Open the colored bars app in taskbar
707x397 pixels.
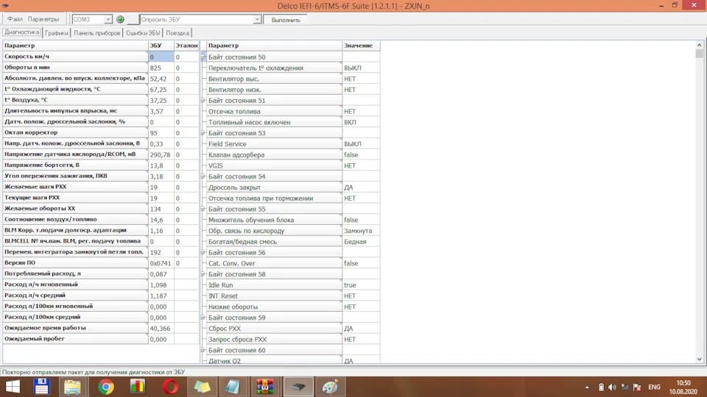click(138, 387)
